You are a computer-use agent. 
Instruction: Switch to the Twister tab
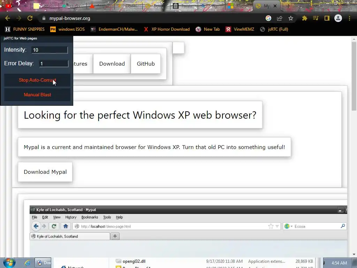(183, 6)
